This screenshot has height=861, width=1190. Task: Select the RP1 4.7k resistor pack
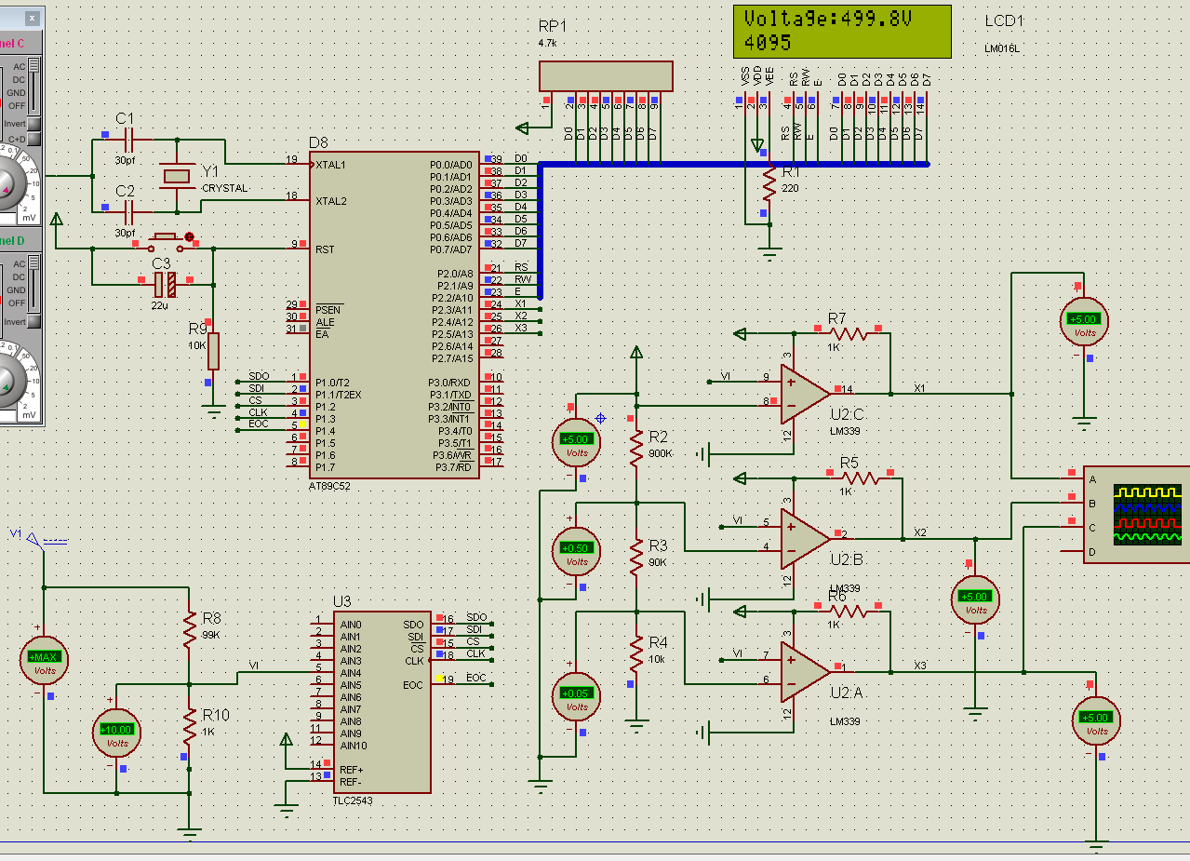coord(606,75)
